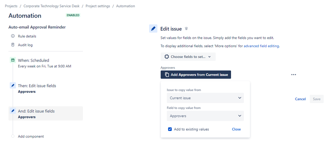This screenshot has height=141, width=326.
Task: Click the pencil icon of And: Edit issue fields
Action: coord(13,111)
